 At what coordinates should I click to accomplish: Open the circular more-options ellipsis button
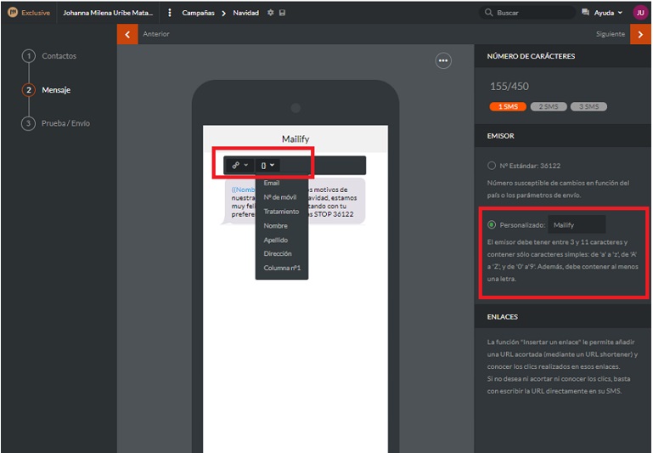coord(442,61)
